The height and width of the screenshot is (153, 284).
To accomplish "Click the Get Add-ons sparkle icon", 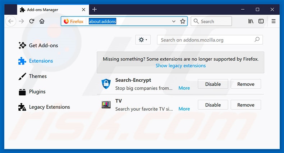I will [22, 45].
